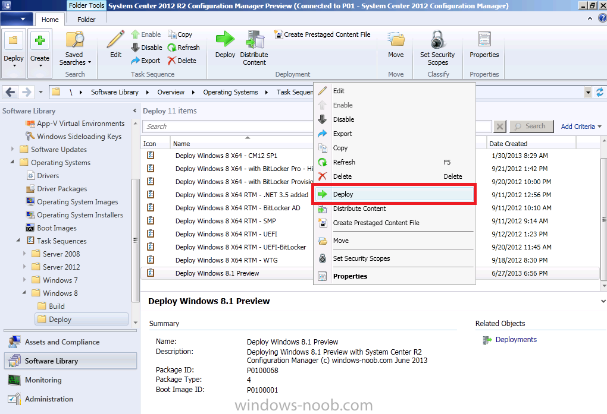Image resolution: width=607 pixels, height=414 pixels.
Task: Click Enable in the Task Sequence ribbon group
Action: tap(146, 34)
